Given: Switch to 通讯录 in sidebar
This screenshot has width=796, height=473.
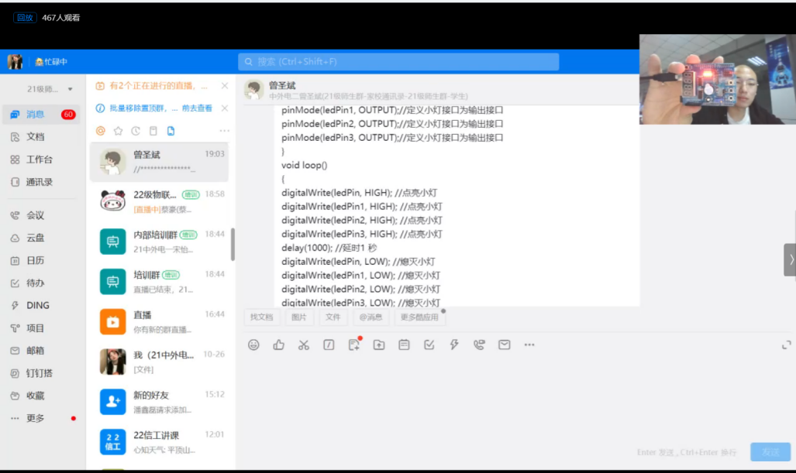Looking at the screenshot, I should tap(39, 182).
